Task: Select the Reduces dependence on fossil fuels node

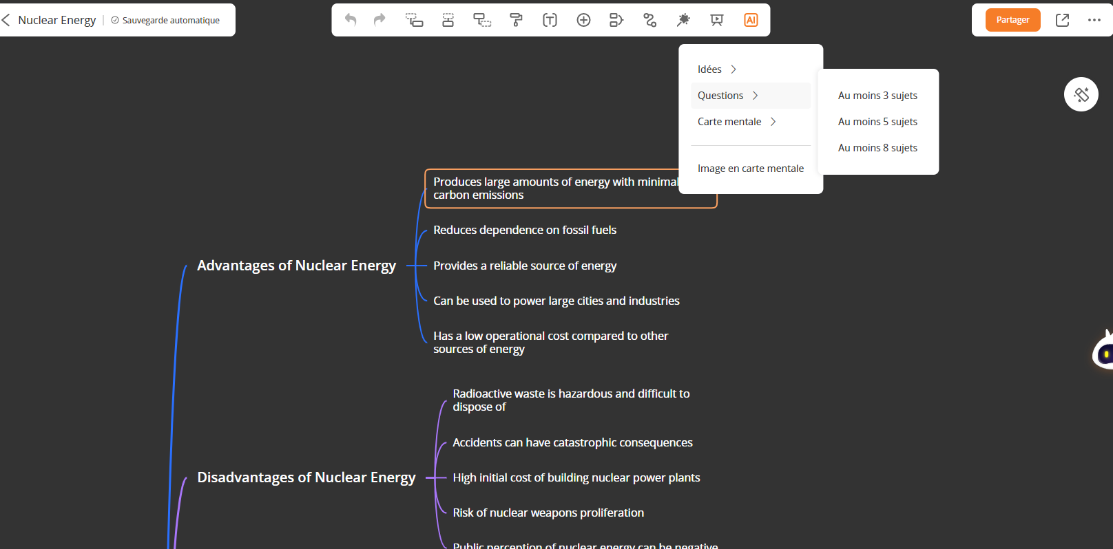Action: pos(524,230)
